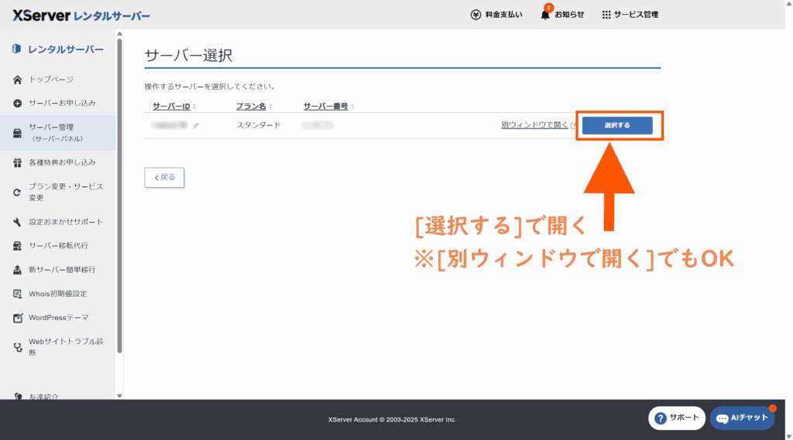793x440 pixels.
Task: Click the pencil edit icon beside server ID
Action: (196, 125)
